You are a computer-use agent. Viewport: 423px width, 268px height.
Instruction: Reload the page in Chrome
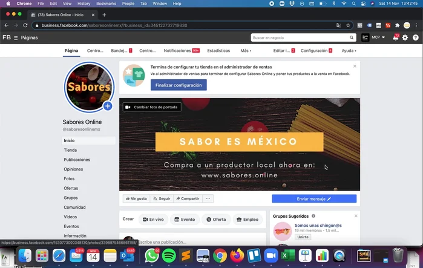click(25, 25)
